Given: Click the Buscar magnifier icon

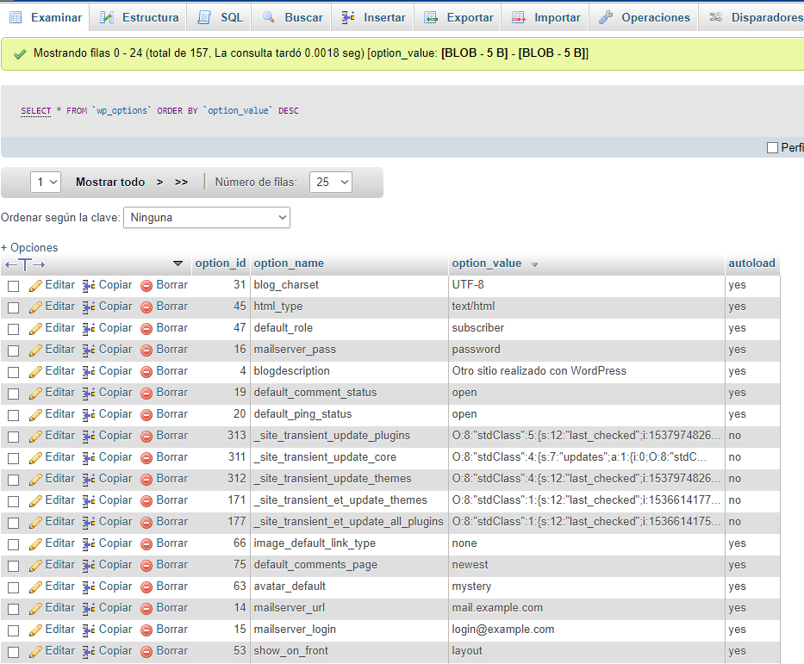Looking at the screenshot, I should tap(269, 17).
